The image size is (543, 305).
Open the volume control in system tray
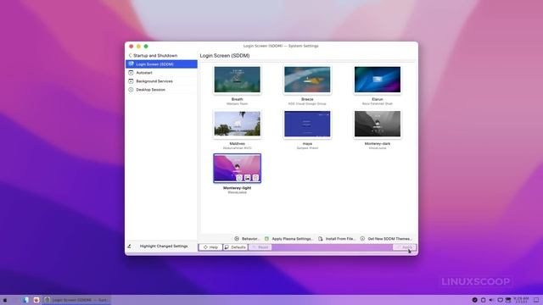(491, 300)
